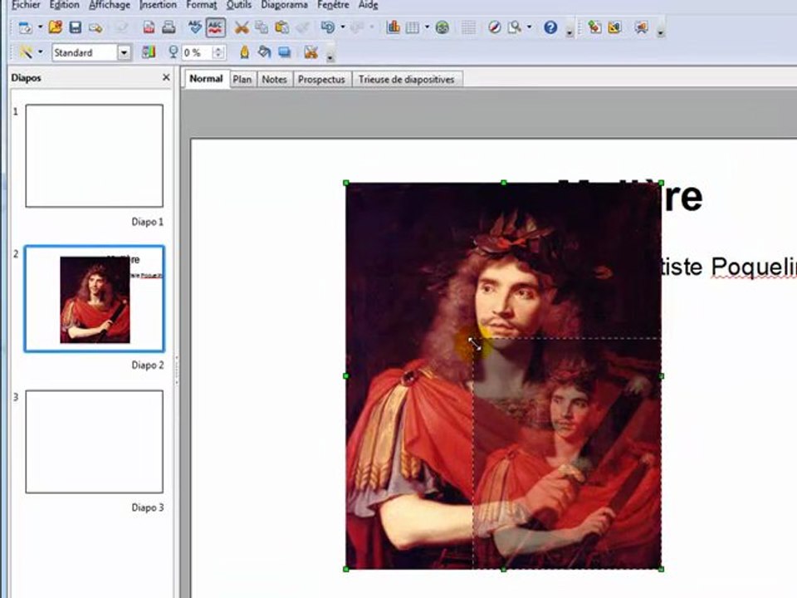Open the Undo history dropdown arrow
This screenshot has width=797, height=598.
click(343, 27)
